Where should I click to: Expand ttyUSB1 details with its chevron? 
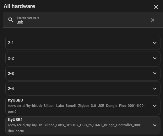155,125
